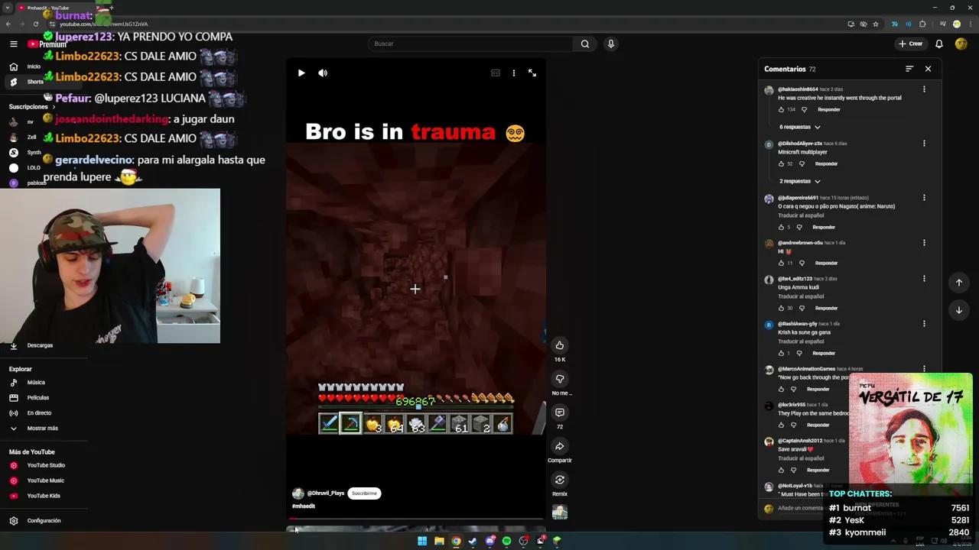
Task: Open Descargas in the sidebar
Action: click(40, 345)
